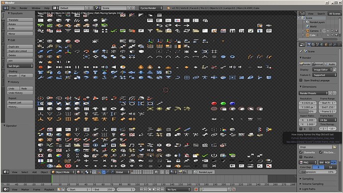Screen dimensions: 343x193
Task: Adjust the Compression slider
Action: point(318,172)
